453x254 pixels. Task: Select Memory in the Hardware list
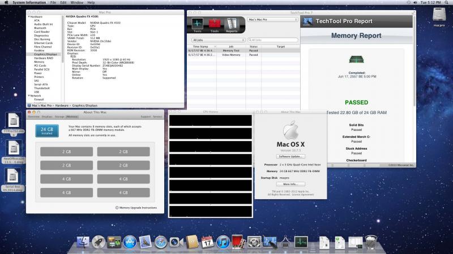39,62
